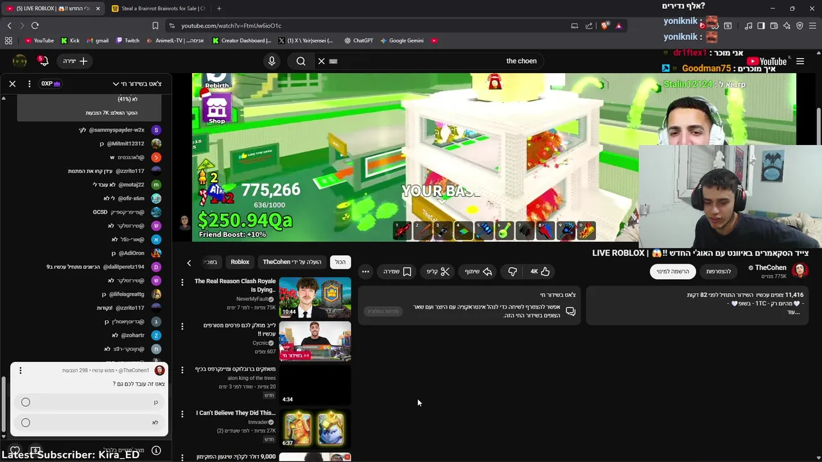Click the הרשמה למינוי subscribe button
Viewport: 822px width, 462px height.
tap(673, 271)
